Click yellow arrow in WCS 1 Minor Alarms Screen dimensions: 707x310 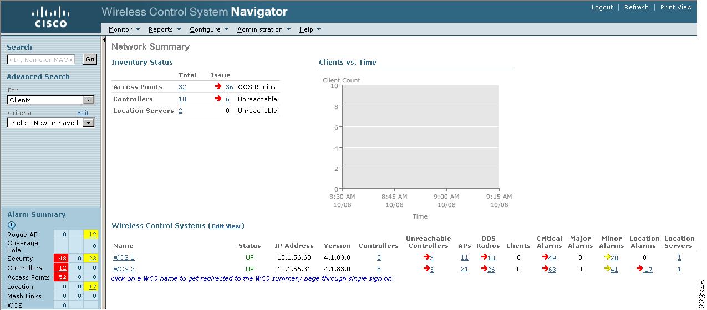click(607, 257)
